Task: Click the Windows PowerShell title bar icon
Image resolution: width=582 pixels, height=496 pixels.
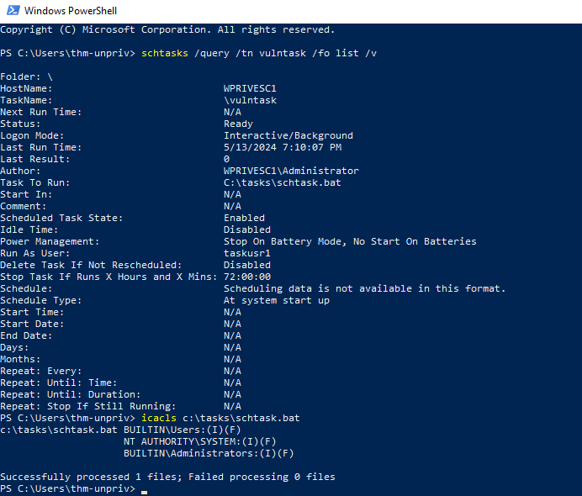Action: (x=13, y=10)
